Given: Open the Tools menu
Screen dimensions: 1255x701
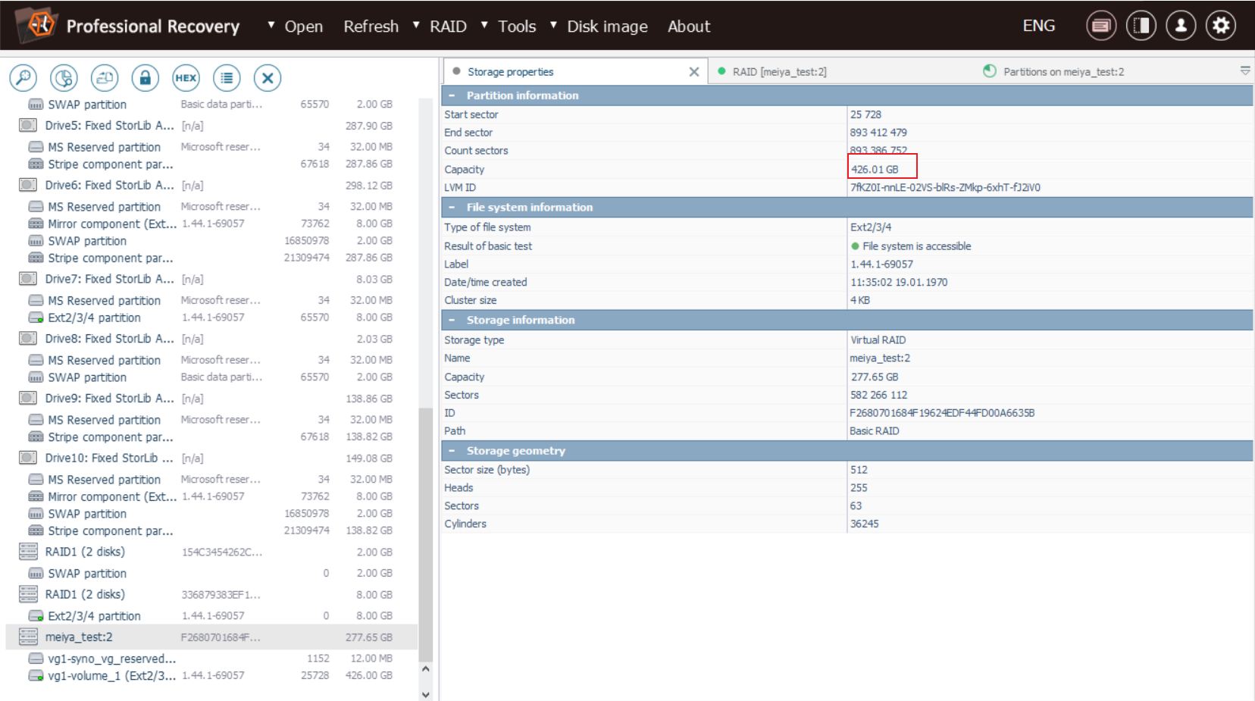Looking at the screenshot, I should click(517, 27).
